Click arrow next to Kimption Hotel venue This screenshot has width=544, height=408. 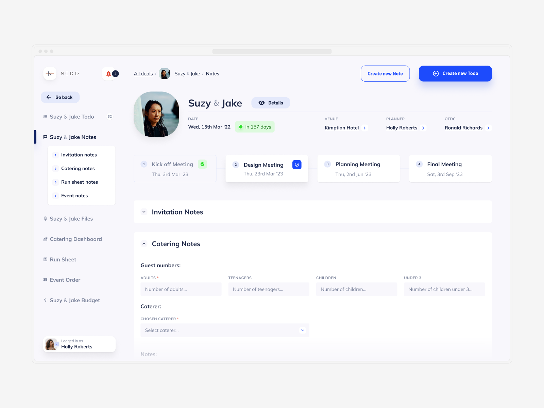pos(365,128)
